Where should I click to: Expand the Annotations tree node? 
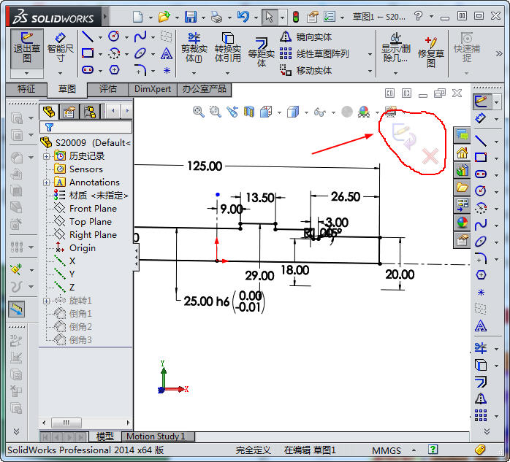pos(47,182)
